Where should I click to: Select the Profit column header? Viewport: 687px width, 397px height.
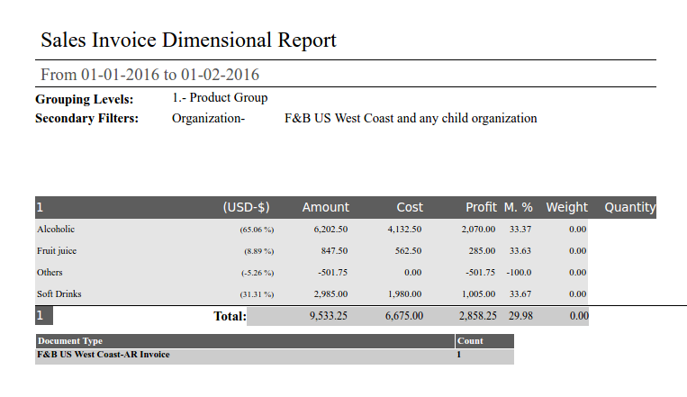(481, 207)
